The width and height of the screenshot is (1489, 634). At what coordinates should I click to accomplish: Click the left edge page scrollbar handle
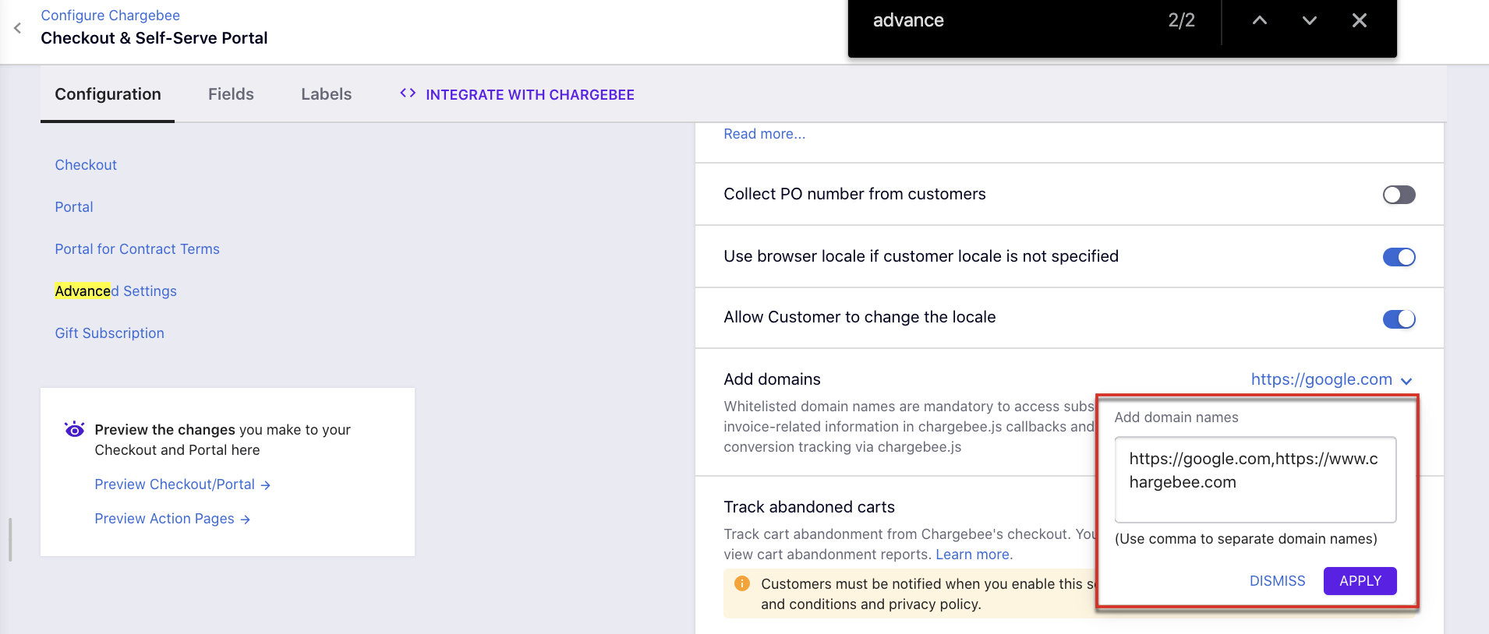point(10,539)
